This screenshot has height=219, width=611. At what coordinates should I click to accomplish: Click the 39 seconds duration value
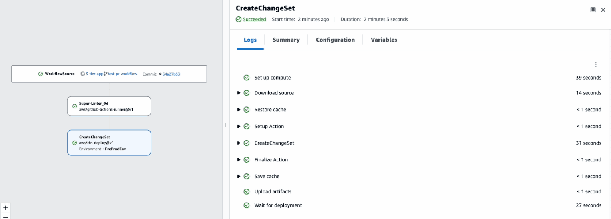point(589,78)
